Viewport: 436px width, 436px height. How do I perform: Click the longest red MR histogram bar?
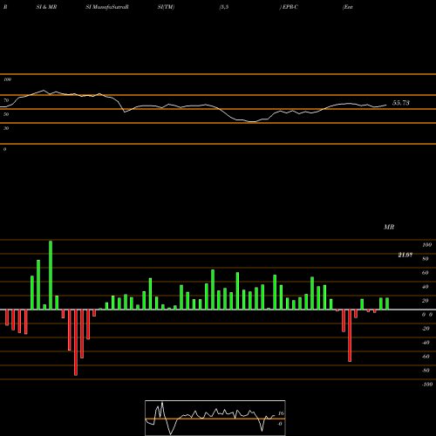(x=76, y=343)
